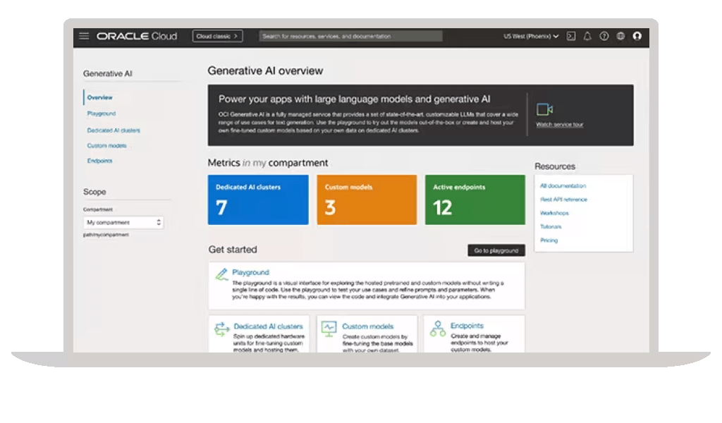The width and height of the screenshot is (722, 423).
Task: Open the Rest API reference link
Action: coord(563,200)
